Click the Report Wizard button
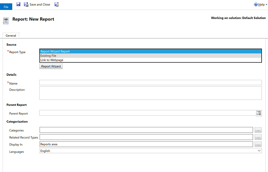The width and height of the screenshot is (268, 172). click(51, 66)
